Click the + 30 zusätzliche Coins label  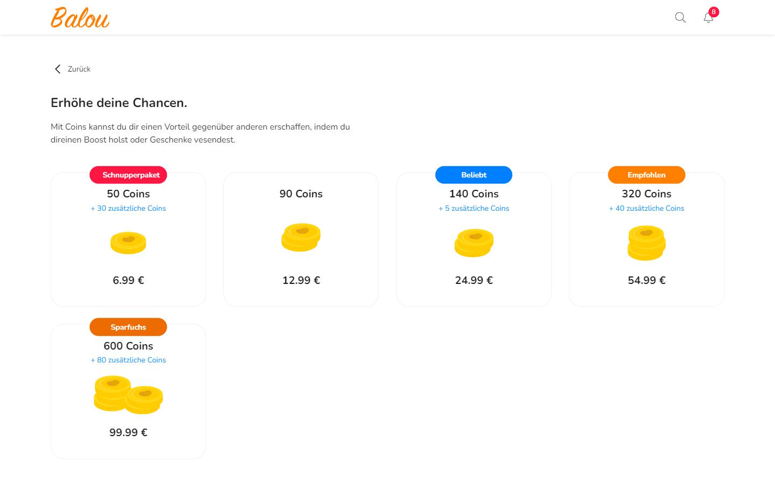tap(128, 208)
